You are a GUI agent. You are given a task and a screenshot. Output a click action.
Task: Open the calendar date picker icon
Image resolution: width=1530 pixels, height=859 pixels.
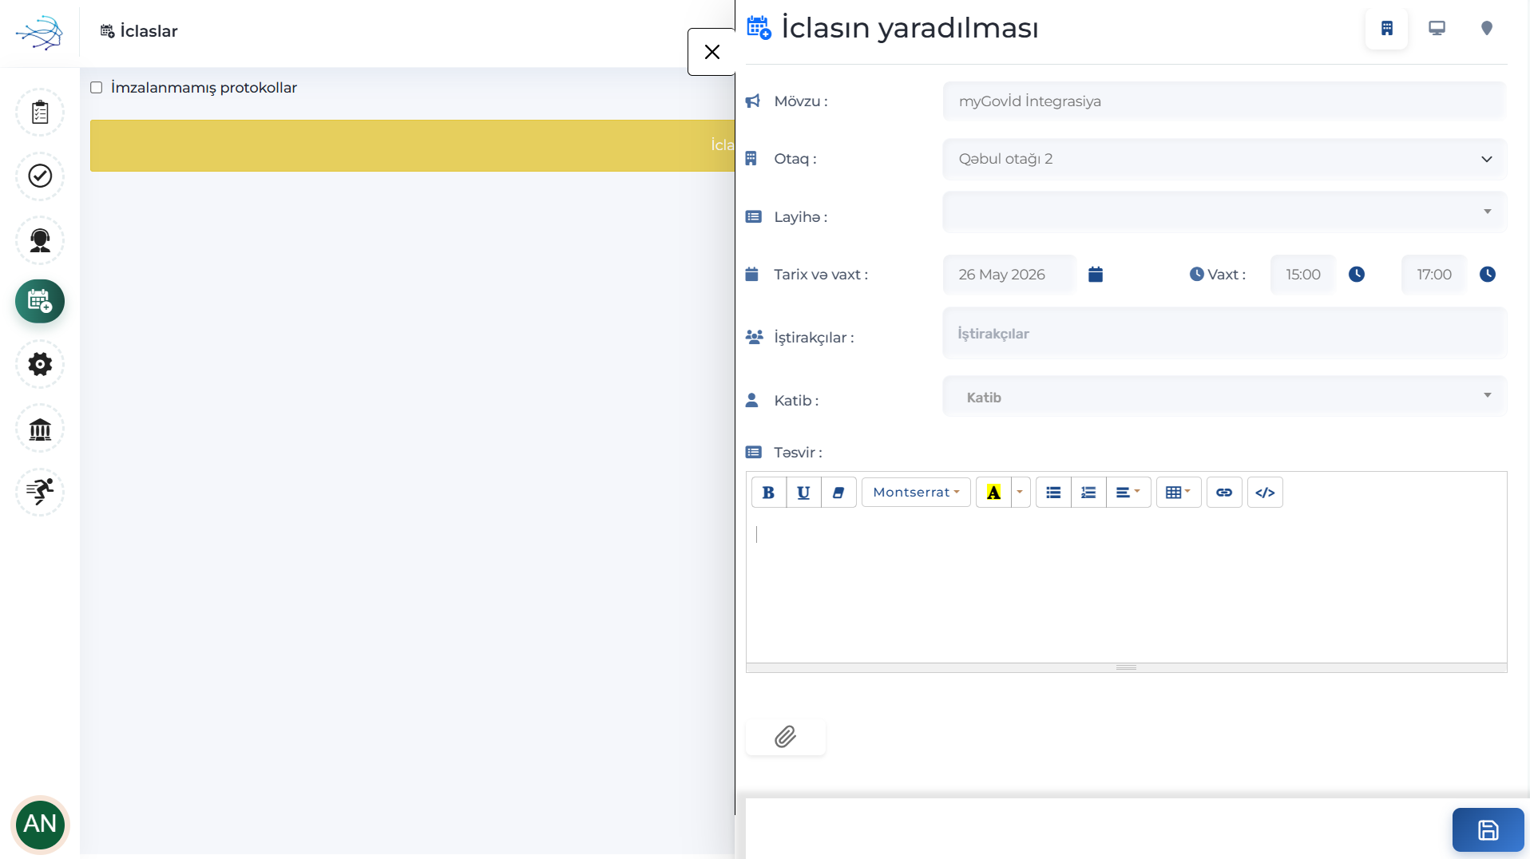pos(1096,275)
